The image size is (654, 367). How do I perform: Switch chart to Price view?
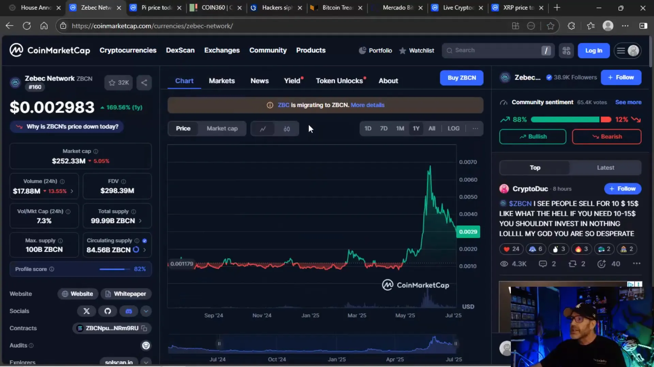(x=183, y=128)
